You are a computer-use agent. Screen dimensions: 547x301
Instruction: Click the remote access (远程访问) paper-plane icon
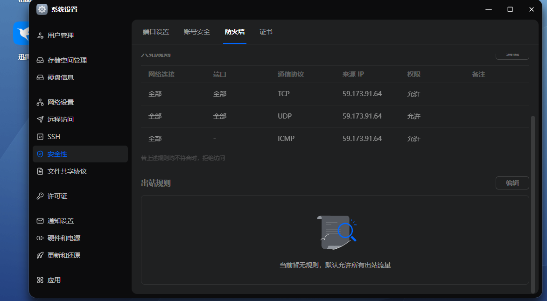point(40,119)
